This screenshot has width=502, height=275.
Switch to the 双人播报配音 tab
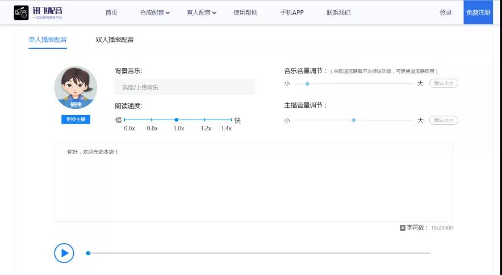click(x=115, y=40)
